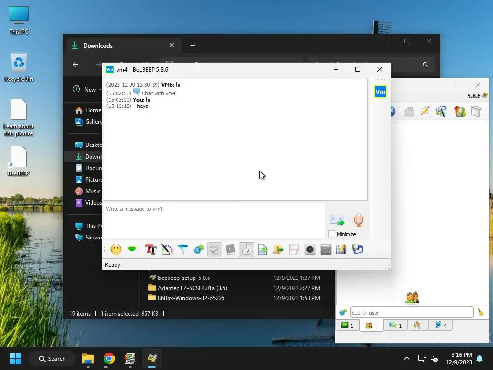Close the Downloads tab
Screen dimensions: 493x370
(172, 45)
